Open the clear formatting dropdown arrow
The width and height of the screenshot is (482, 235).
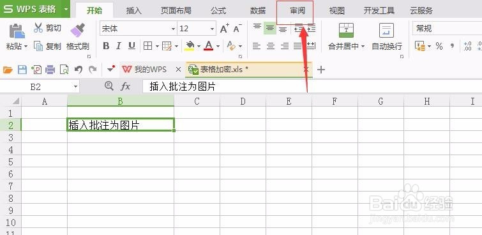240,47
